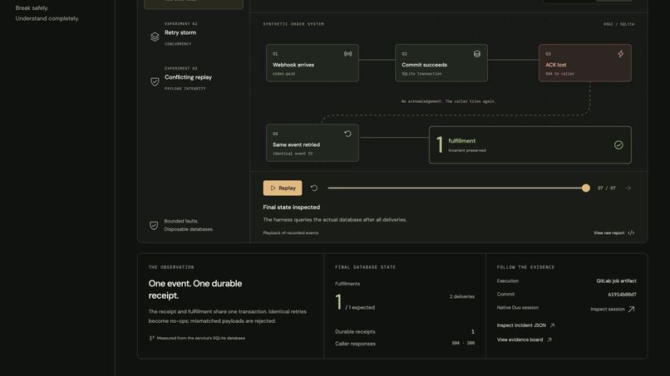Click the Bounded faults shield icon
The height and width of the screenshot is (376, 670).
154,225
